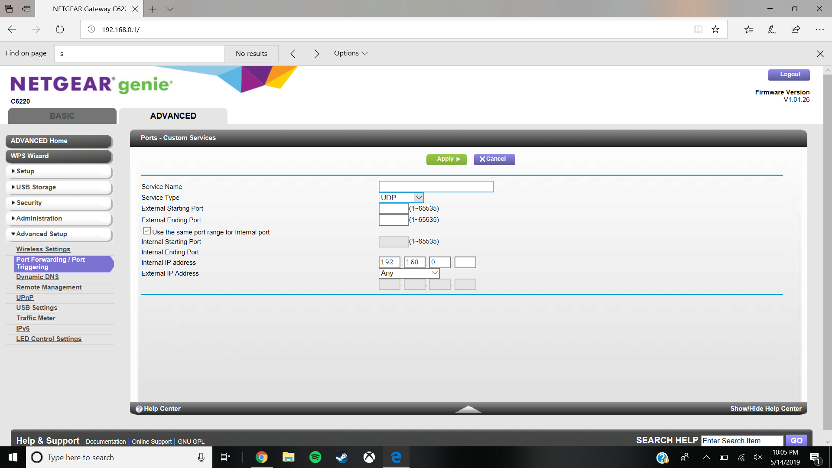Open Spotify from the taskbar
832x468 pixels.
point(315,457)
